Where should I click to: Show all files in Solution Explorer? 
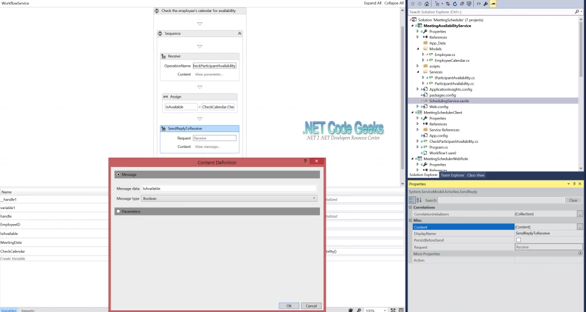coord(469,4)
